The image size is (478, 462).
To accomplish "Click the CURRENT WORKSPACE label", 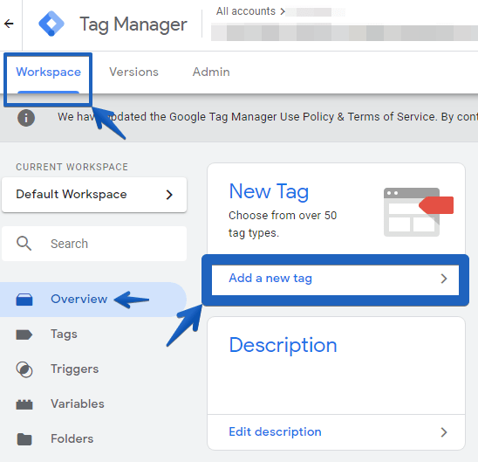I will [72, 167].
